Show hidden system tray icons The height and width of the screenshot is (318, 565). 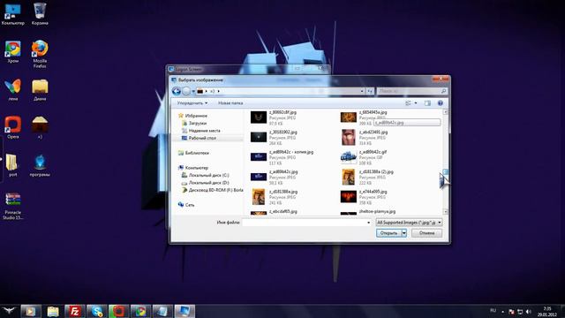pyautogui.click(x=502, y=312)
